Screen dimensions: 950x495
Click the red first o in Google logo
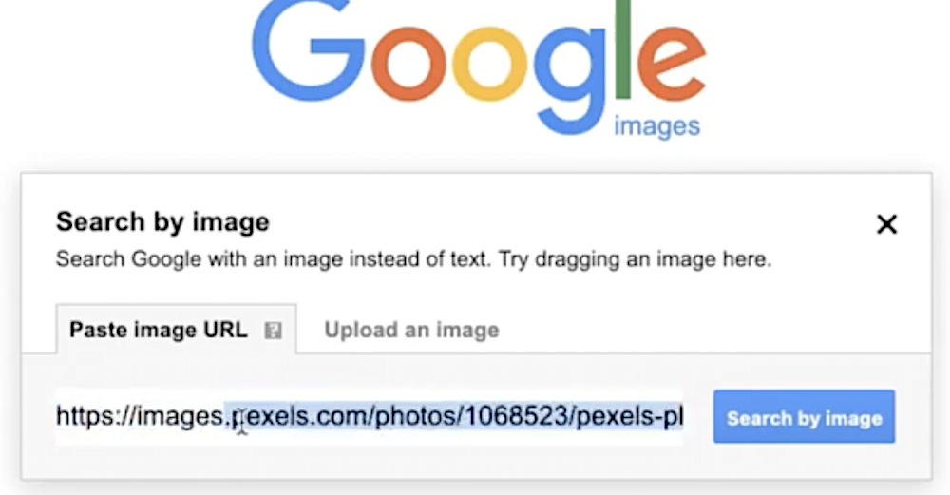coord(408,64)
